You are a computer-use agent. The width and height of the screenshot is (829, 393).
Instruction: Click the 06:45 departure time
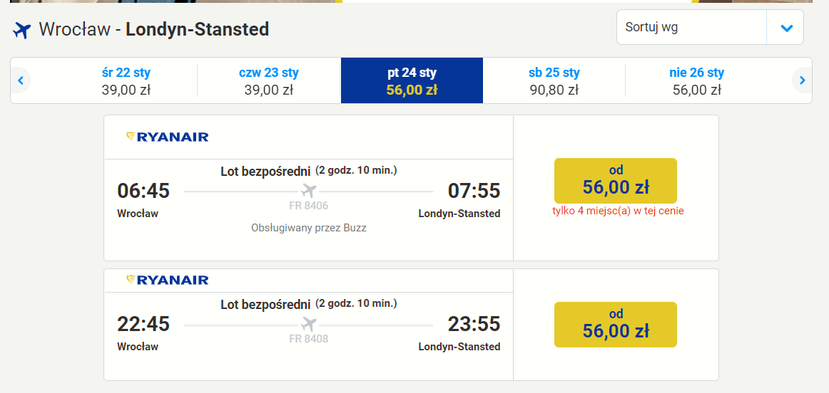pos(143,191)
